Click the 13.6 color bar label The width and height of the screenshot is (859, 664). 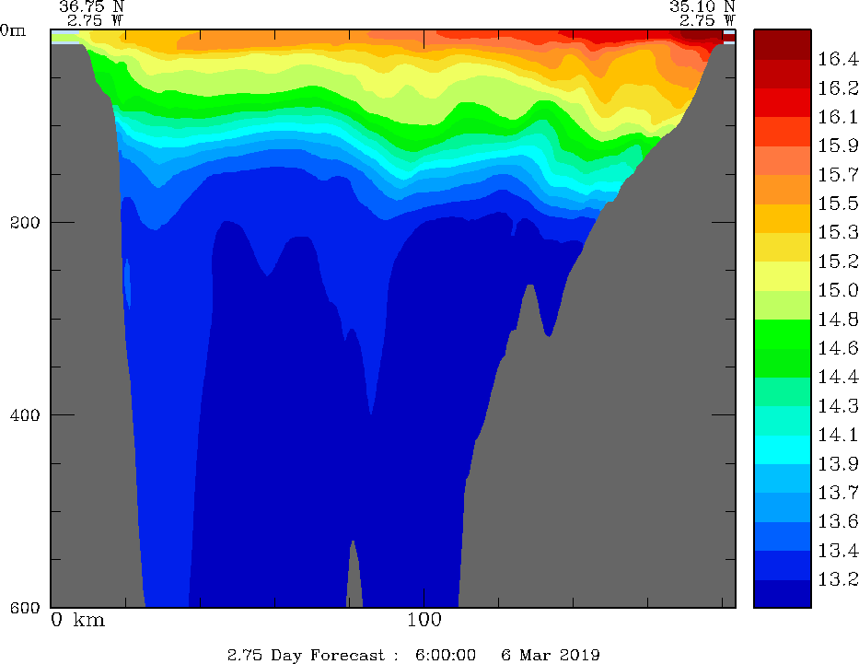tap(838, 521)
